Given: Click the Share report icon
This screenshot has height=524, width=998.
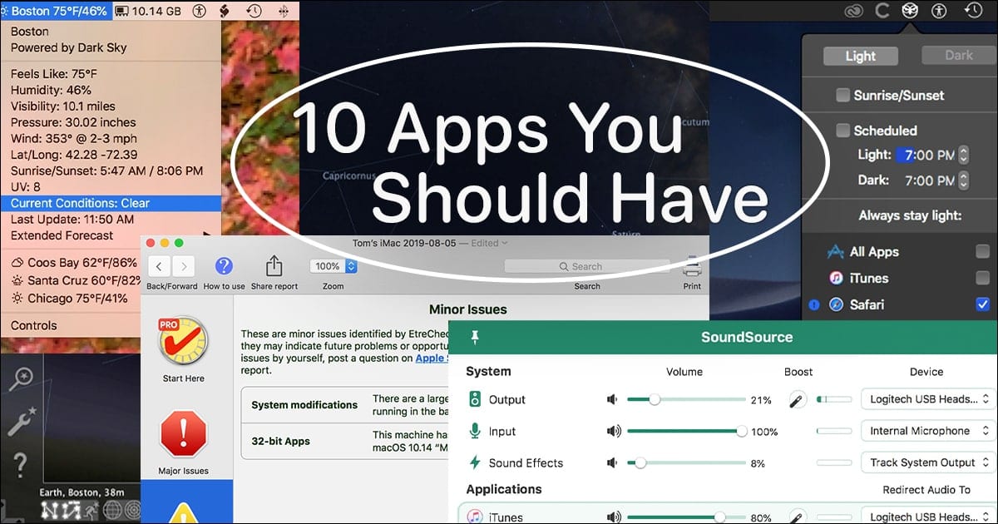Looking at the screenshot, I should coord(274,267).
